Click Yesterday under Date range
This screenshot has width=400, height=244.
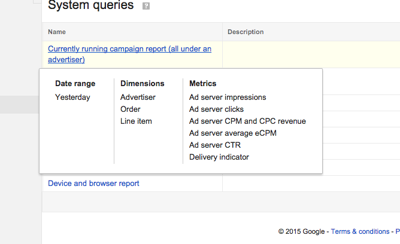click(72, 97)
